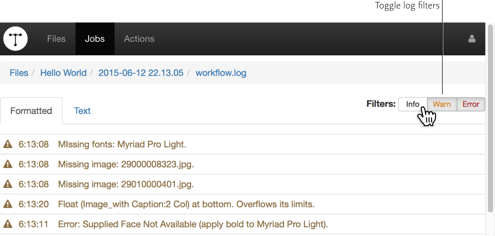Select 'Error: Supplied Face Not Available' message

(x=193, y=224)
